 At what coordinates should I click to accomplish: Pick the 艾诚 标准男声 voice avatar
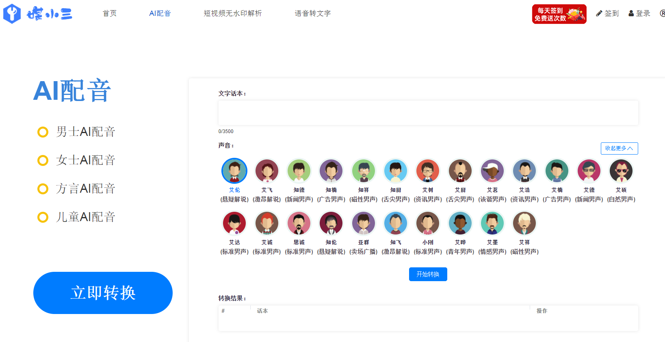pyautogui.click(x=267, y=223)
